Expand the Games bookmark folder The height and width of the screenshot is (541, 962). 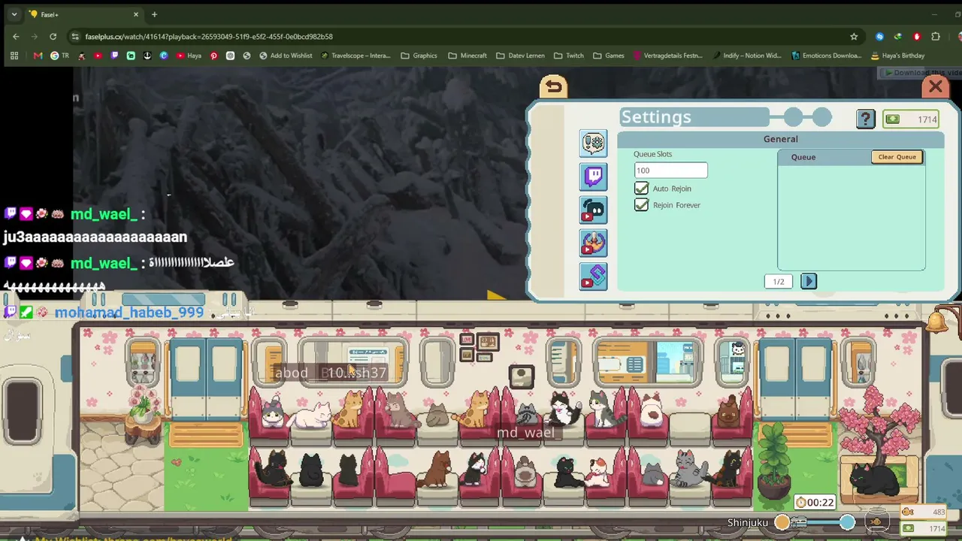point(608,56)
